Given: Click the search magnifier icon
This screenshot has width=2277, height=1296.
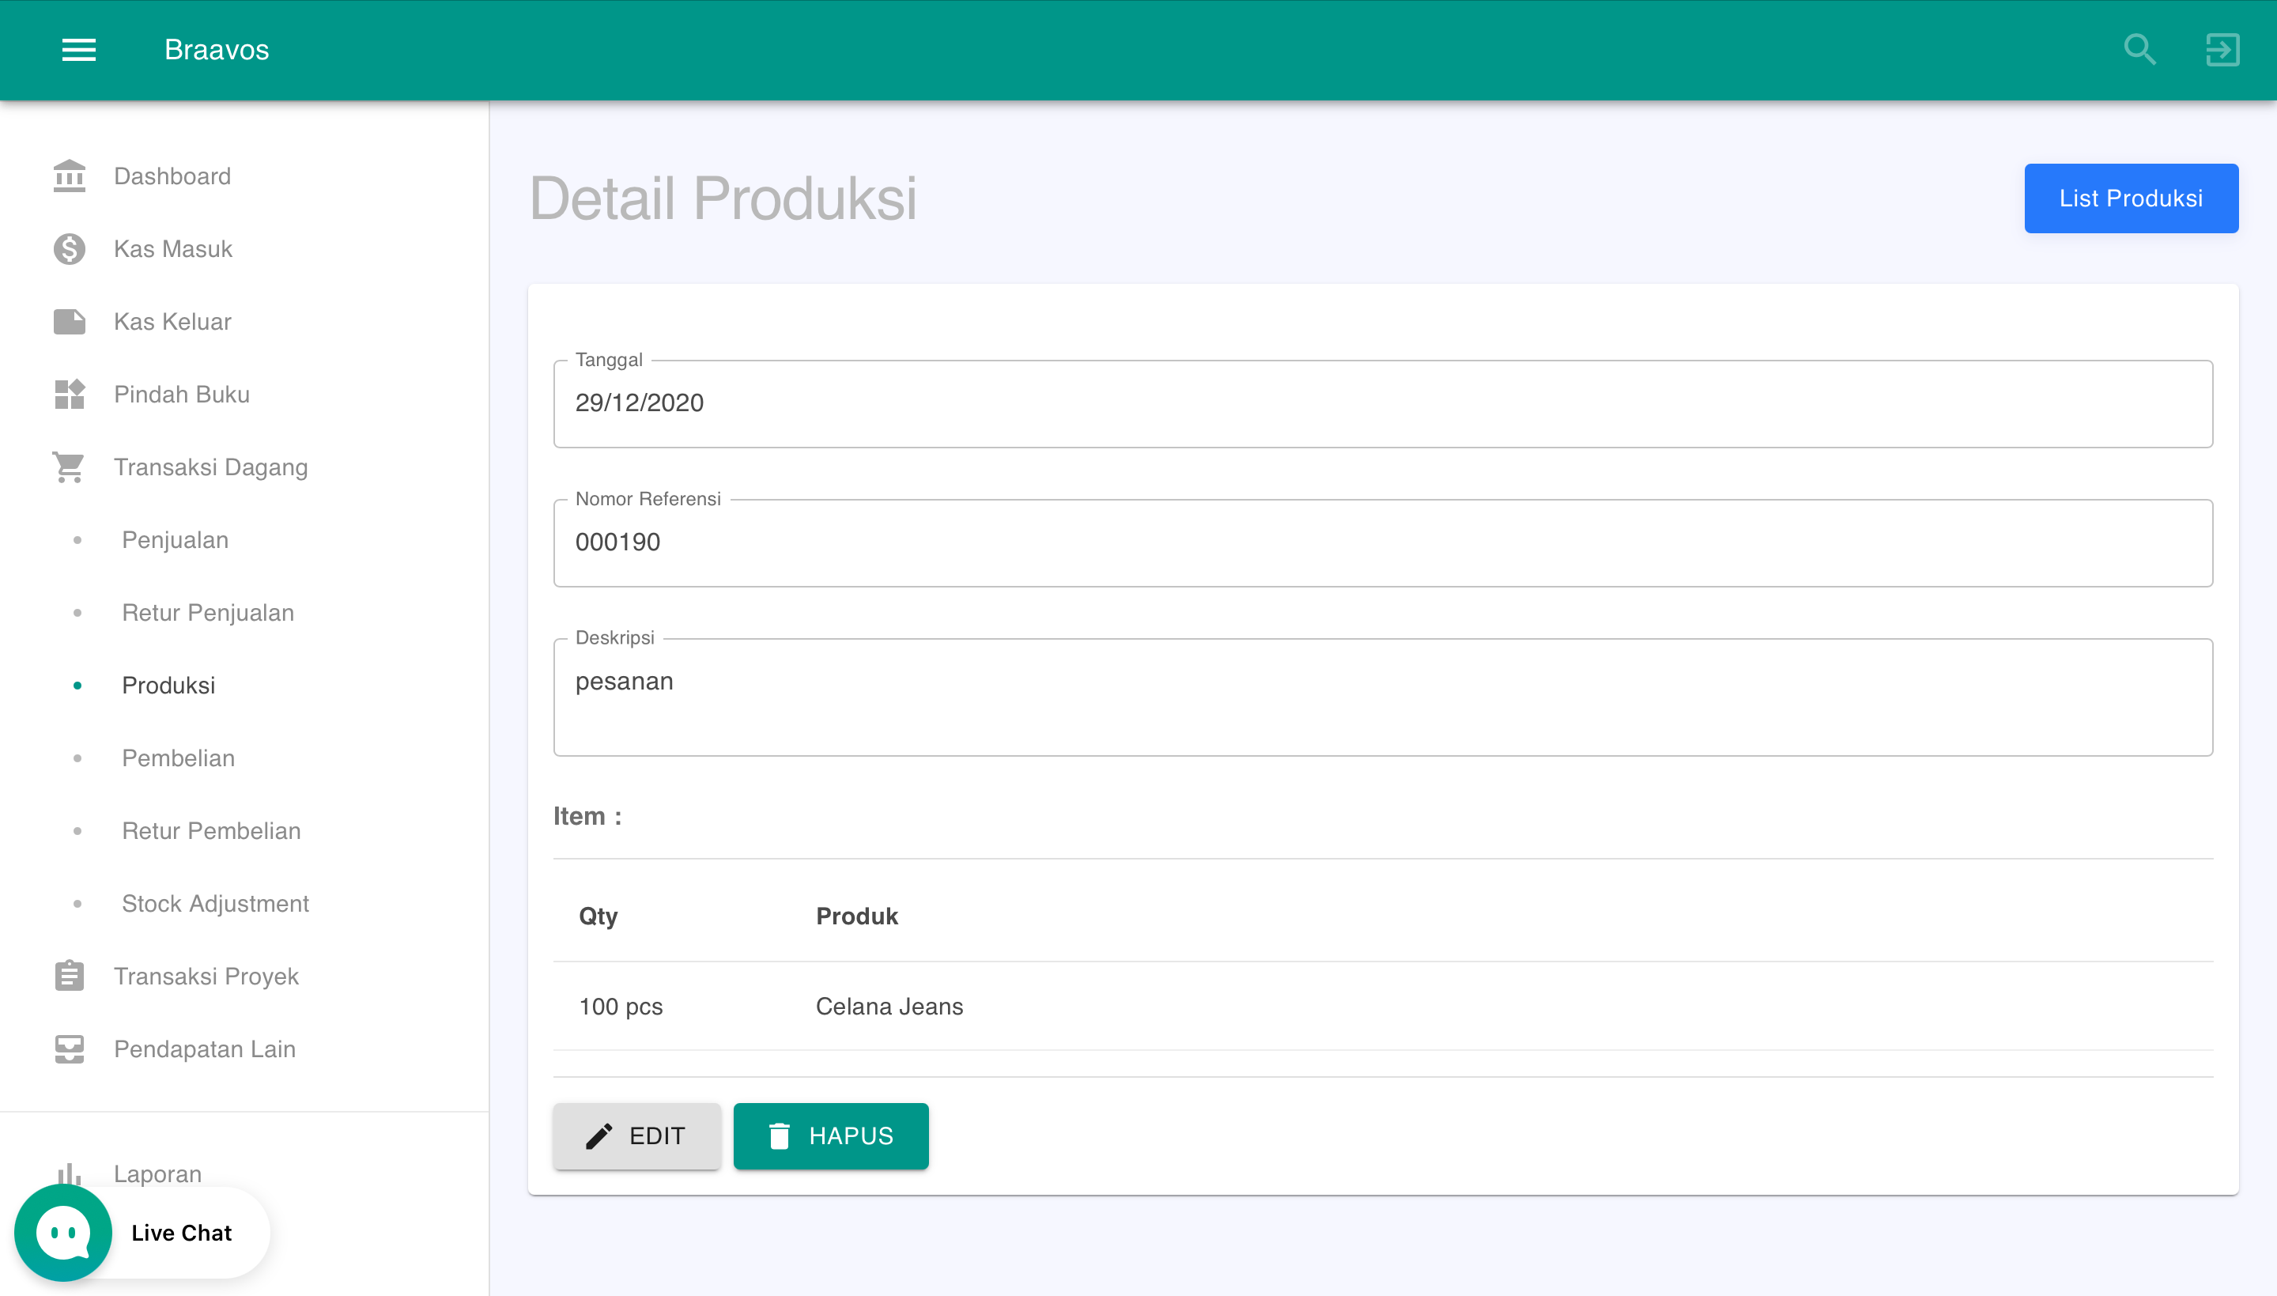Looking at the screenshot, I should (2139, 50).
